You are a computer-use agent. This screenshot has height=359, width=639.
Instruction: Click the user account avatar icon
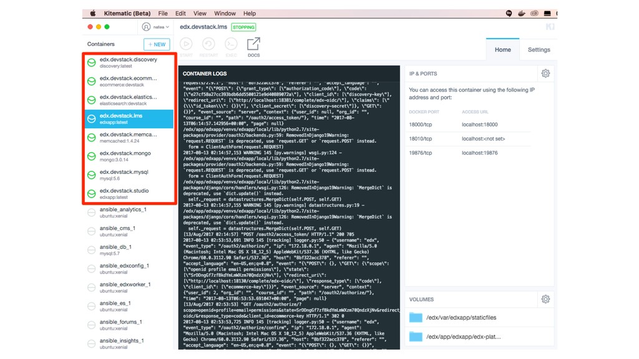[146, 27]
